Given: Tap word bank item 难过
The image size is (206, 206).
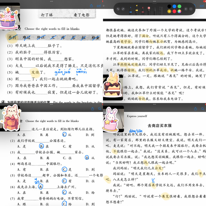Looking at the screenshot, I should [26, 38].
